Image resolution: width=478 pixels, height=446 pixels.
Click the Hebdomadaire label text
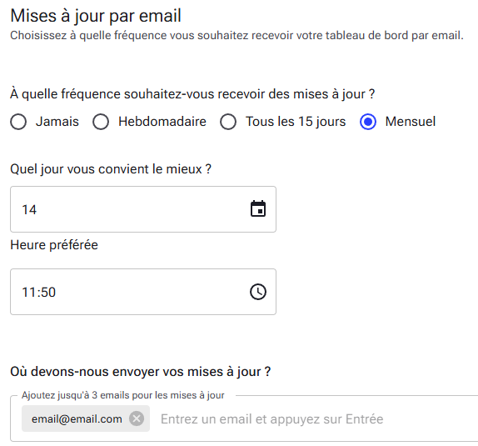point(162,122)
